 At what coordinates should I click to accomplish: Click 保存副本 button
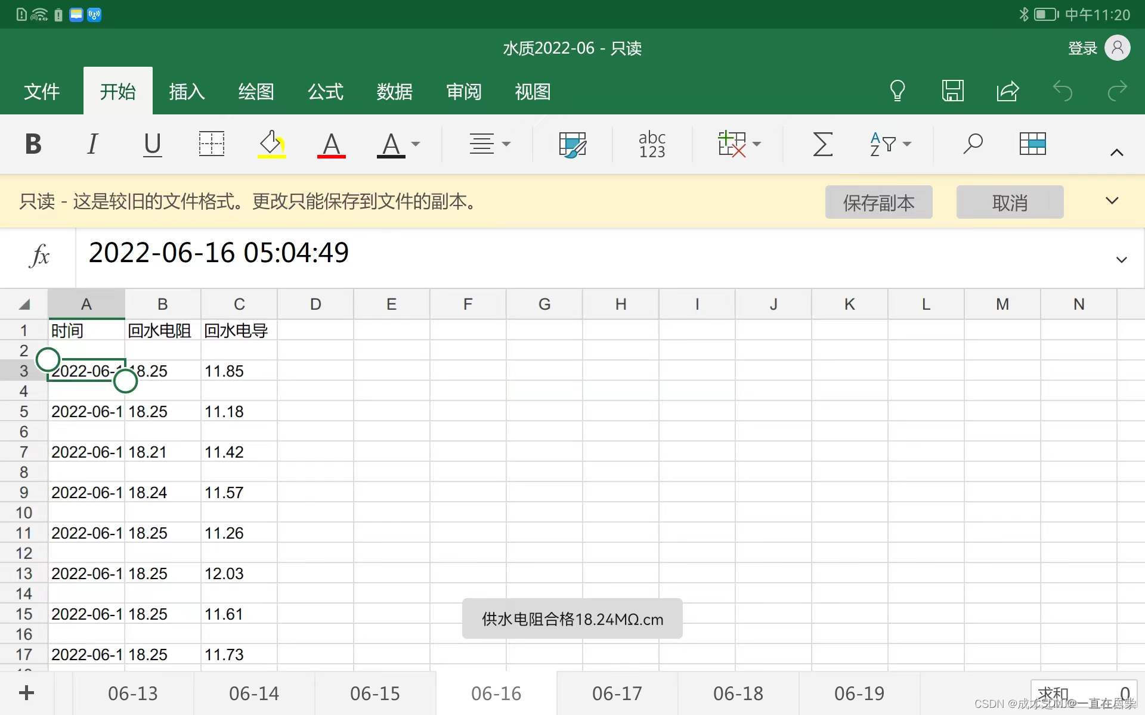click(x=878, y=203)
